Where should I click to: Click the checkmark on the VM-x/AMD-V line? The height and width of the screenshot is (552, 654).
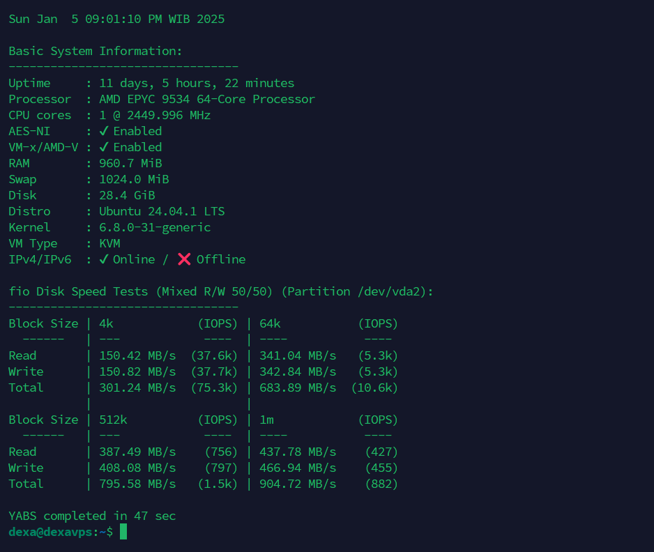(x=104, y=147)
